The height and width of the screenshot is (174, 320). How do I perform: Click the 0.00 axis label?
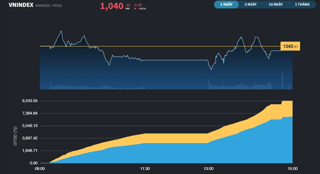point(34,163)
